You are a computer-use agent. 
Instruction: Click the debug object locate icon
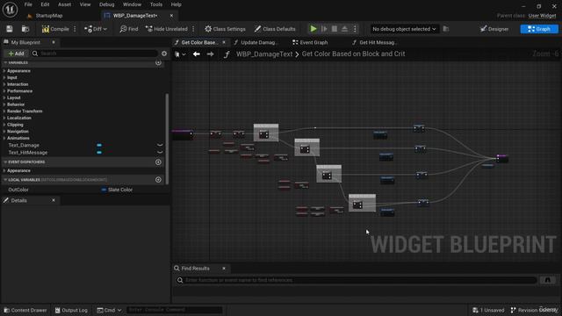tap(446, 29)
